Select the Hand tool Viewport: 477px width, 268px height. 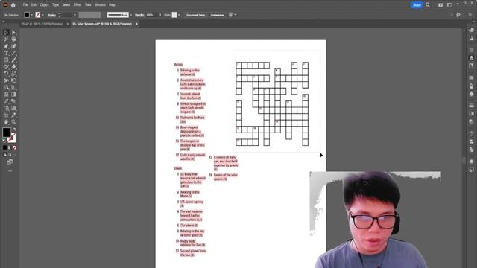pyautogui.click(x=6, y=122)
